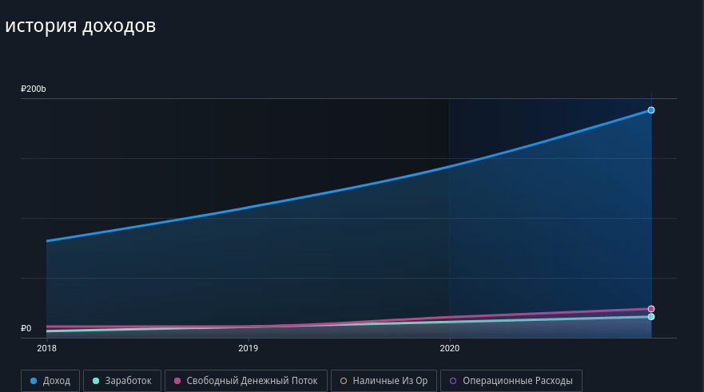The width and height of the screenshot is (704, 392).
Task: Click the teal dot in the Заработок legend
Action: coord(96,381)
